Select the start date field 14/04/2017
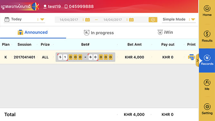 (x=69, y=20)
